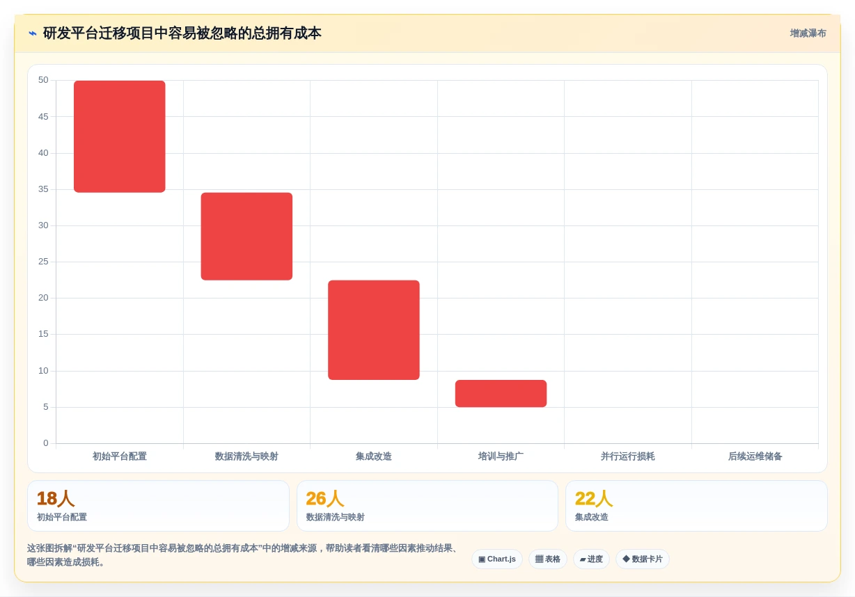Image resolution: width=855 pixels, height=597 pixels.
Task: Click the lightning icon beside the title
Action: 32,33
